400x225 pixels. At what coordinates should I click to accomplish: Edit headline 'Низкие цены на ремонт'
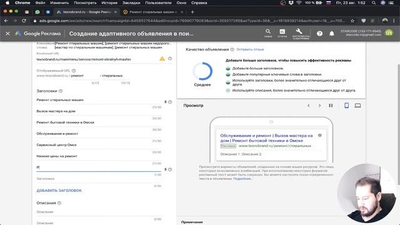click(99, 156)
